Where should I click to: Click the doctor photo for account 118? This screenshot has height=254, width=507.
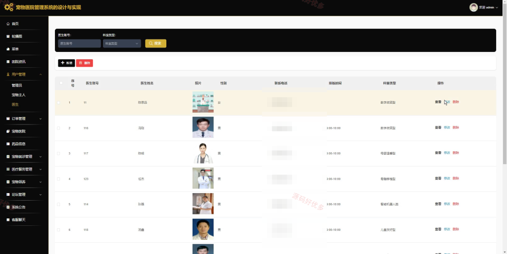(x=203, y=229)
